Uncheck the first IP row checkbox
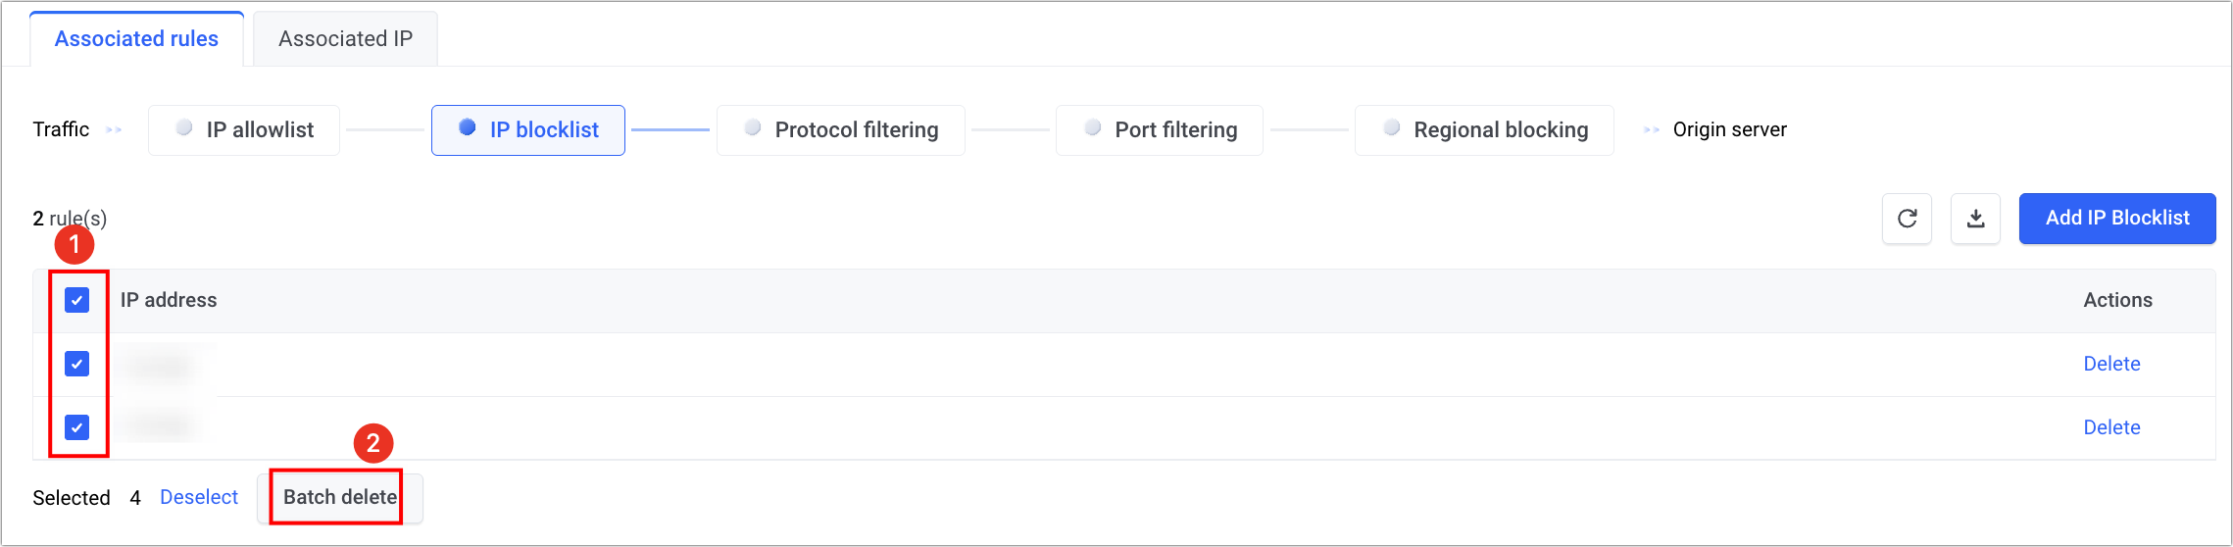Screen dimensions: 2233x547 point(77,364)
